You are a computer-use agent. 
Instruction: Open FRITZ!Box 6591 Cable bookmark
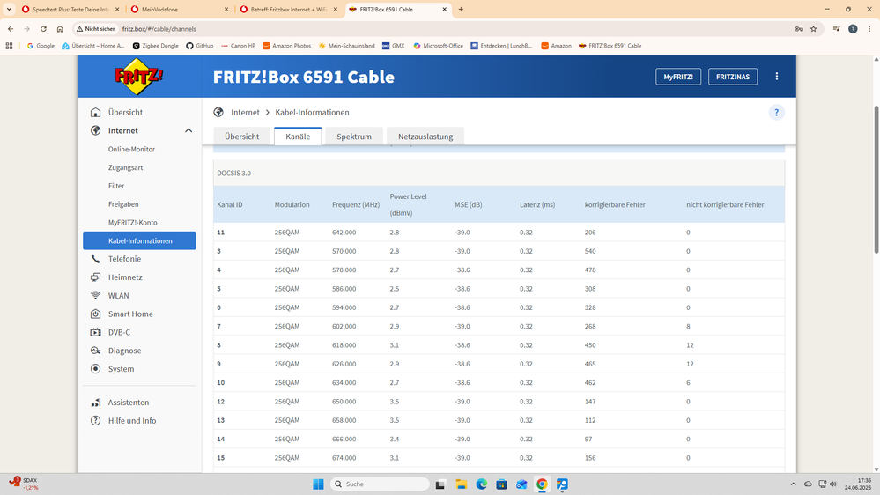tap(610, 46)
